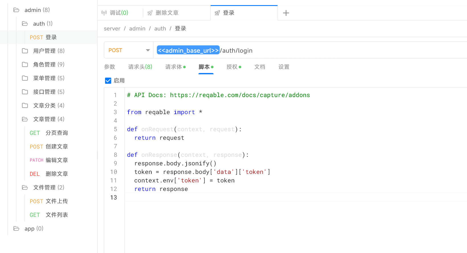Click the auth breadcrumb link

click(x=160, y=28)
